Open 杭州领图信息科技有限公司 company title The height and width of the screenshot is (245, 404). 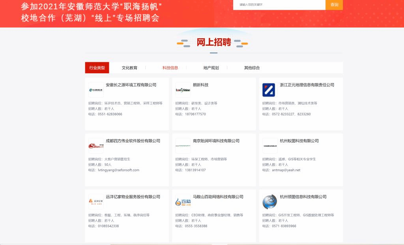coord(303,197)
